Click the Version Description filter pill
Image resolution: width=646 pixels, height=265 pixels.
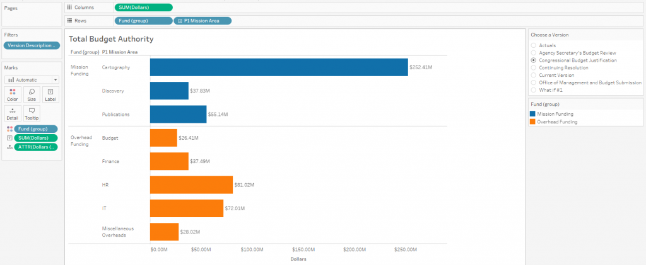click(x=32, y=45)
